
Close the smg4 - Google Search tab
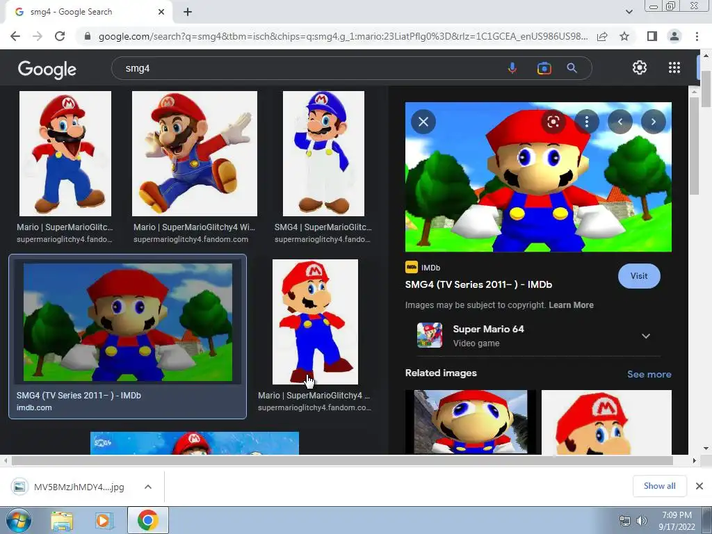pos(161,12)
